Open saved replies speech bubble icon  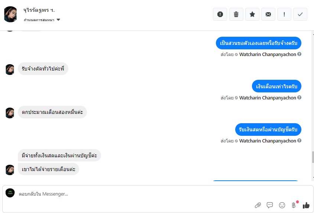[270, 205]
